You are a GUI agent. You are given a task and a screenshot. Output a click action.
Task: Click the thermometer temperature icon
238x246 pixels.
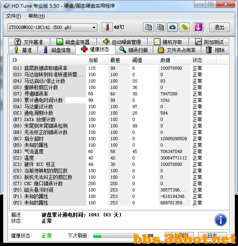pyautogui.click(x=107, y=27)
